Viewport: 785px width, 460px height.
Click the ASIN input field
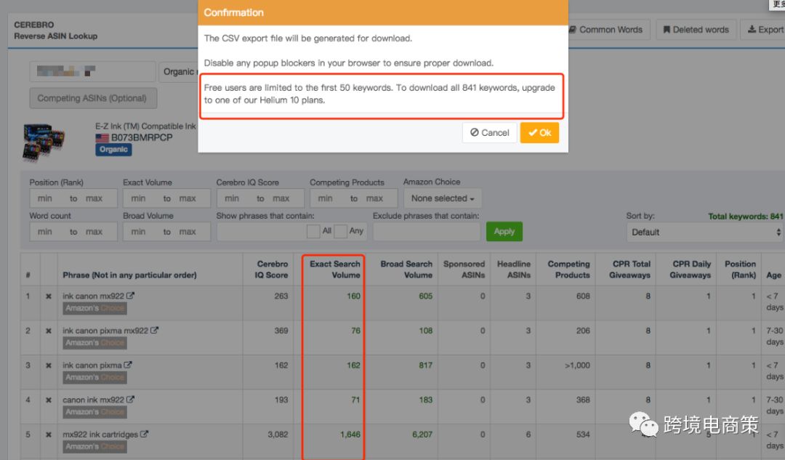92,71
